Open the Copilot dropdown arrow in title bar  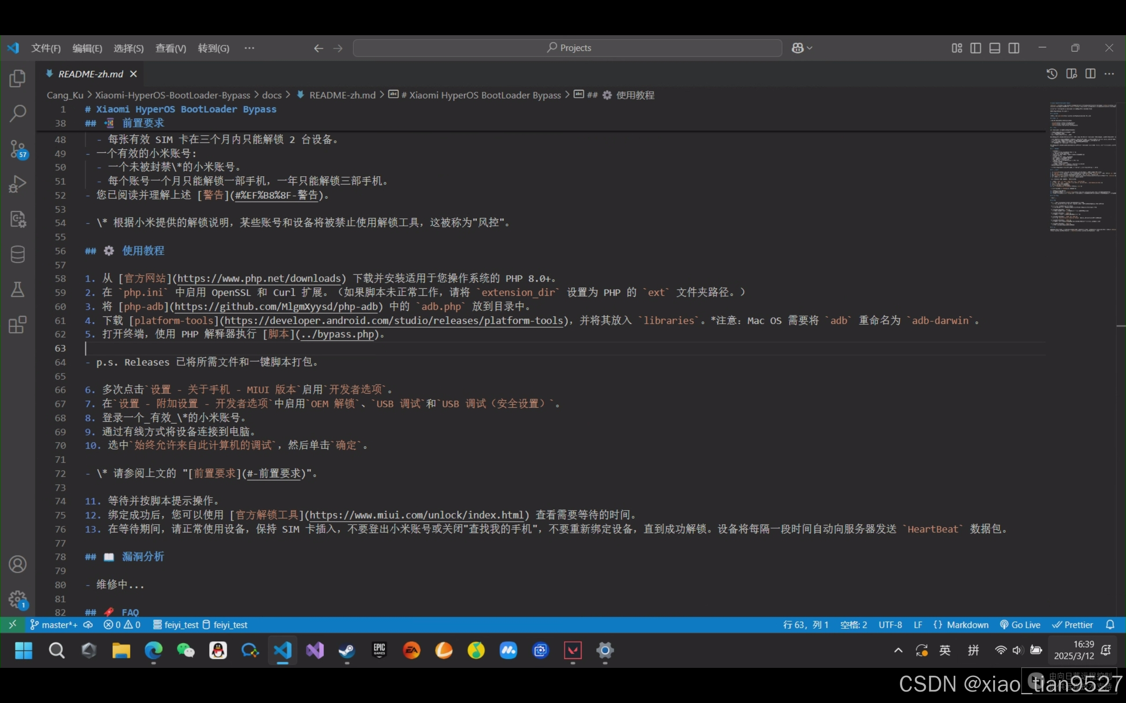click(810, 48)
